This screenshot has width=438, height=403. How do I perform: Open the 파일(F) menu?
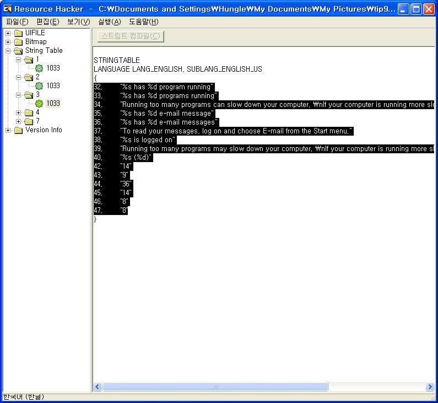pos(17,22)
